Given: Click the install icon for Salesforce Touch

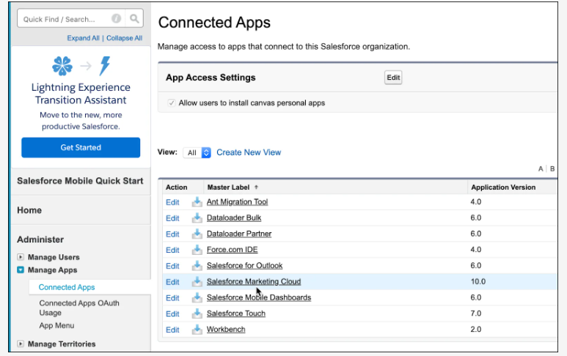Looking at the screenshot, I should 197,314.
